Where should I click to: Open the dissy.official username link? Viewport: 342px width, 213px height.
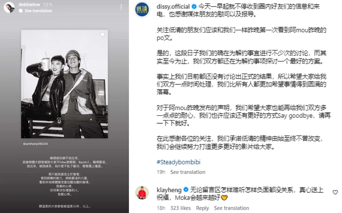pos(173,6)
